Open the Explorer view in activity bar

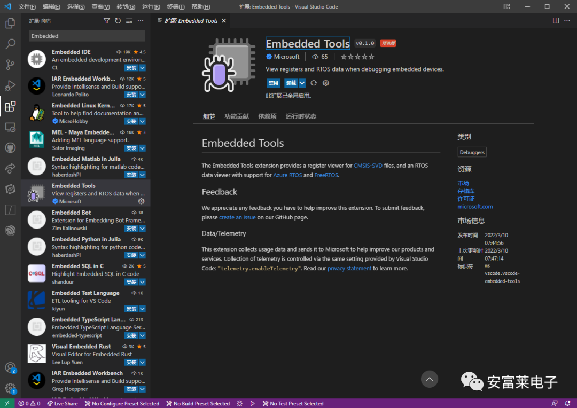[x=10, y=23]
